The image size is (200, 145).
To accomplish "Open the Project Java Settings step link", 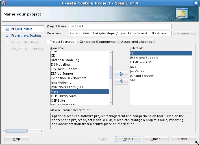I will (x=26, y=36).
